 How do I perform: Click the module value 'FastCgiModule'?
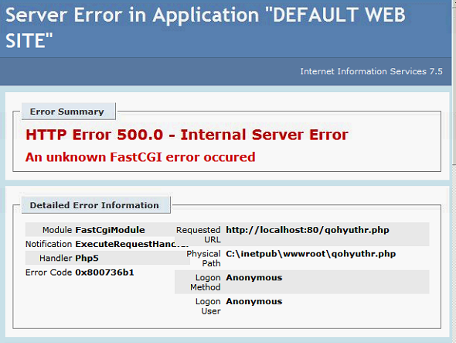[x=110, y=230]
